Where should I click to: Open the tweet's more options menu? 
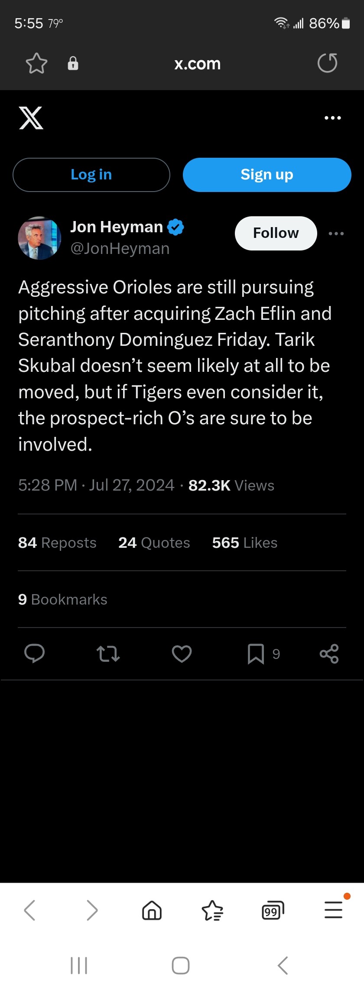[336, 234]
